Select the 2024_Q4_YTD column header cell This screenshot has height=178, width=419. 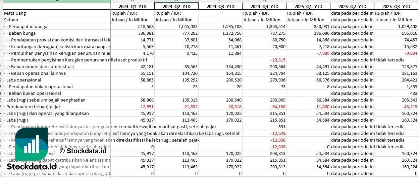[x=264, y=6]
